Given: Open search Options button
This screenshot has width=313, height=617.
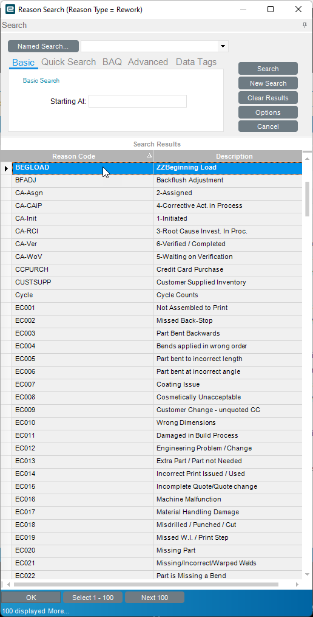Looking at the screenshot, I should coord(268,112).
